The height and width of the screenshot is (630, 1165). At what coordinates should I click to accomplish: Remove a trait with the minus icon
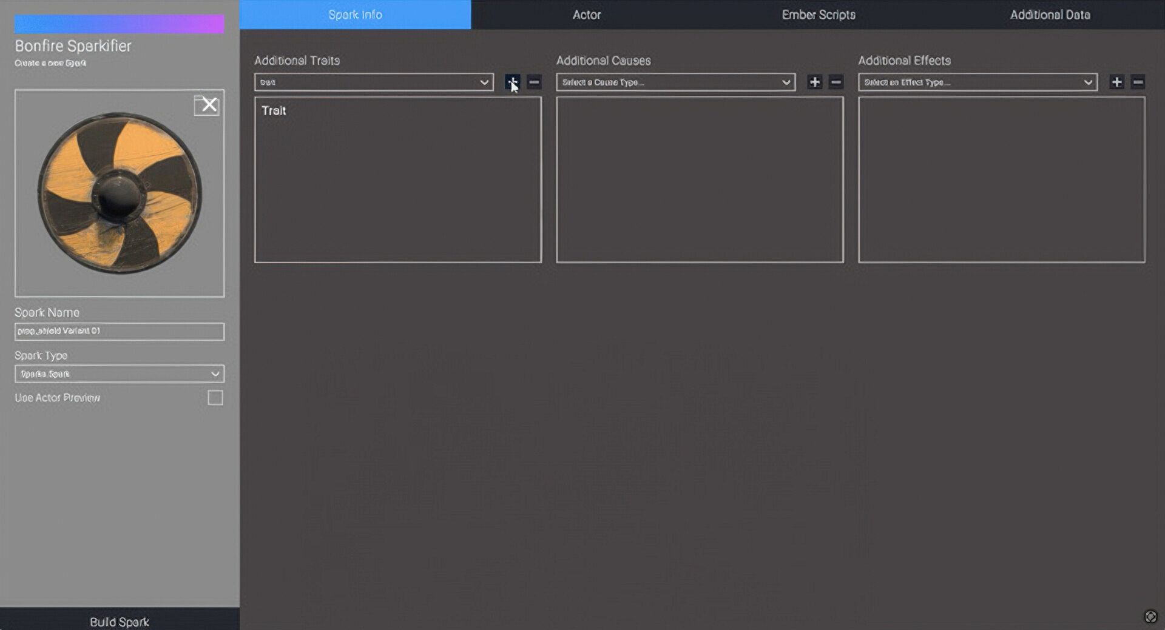point(534,82)
